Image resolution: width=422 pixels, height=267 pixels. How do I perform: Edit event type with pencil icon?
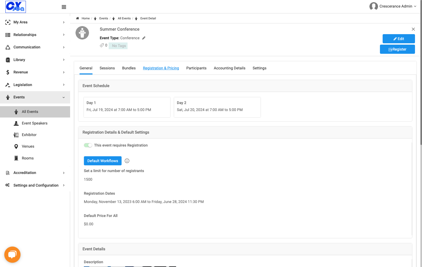(x=144, y=38)
